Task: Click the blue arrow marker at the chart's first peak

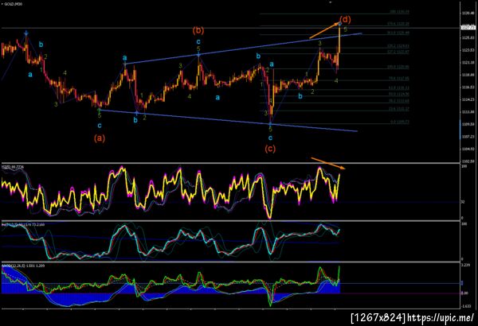Action: 26,33
